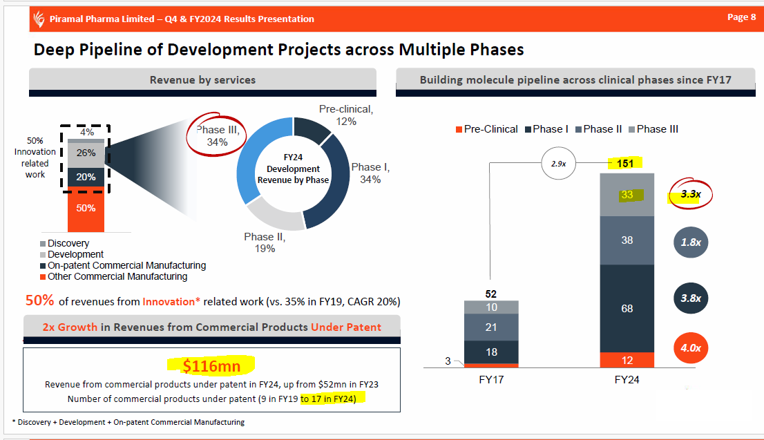Click the donut chart center label
The width and height of the screenshot is (764, 440).
[294, 169]
